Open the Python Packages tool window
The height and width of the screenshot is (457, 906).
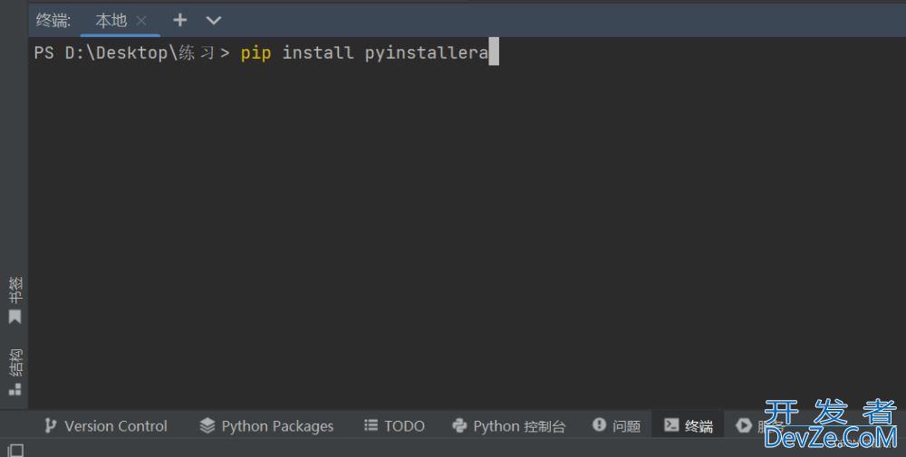click(x=266, y=426)
